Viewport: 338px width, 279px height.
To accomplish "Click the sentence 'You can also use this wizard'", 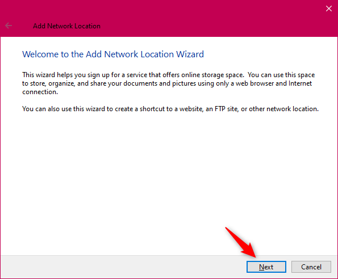I will [170, 109].
